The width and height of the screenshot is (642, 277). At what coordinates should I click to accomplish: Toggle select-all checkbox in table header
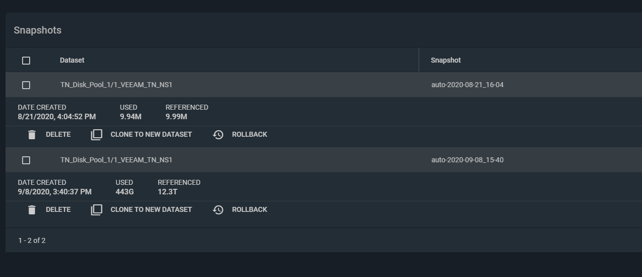(x=26, y=61)
